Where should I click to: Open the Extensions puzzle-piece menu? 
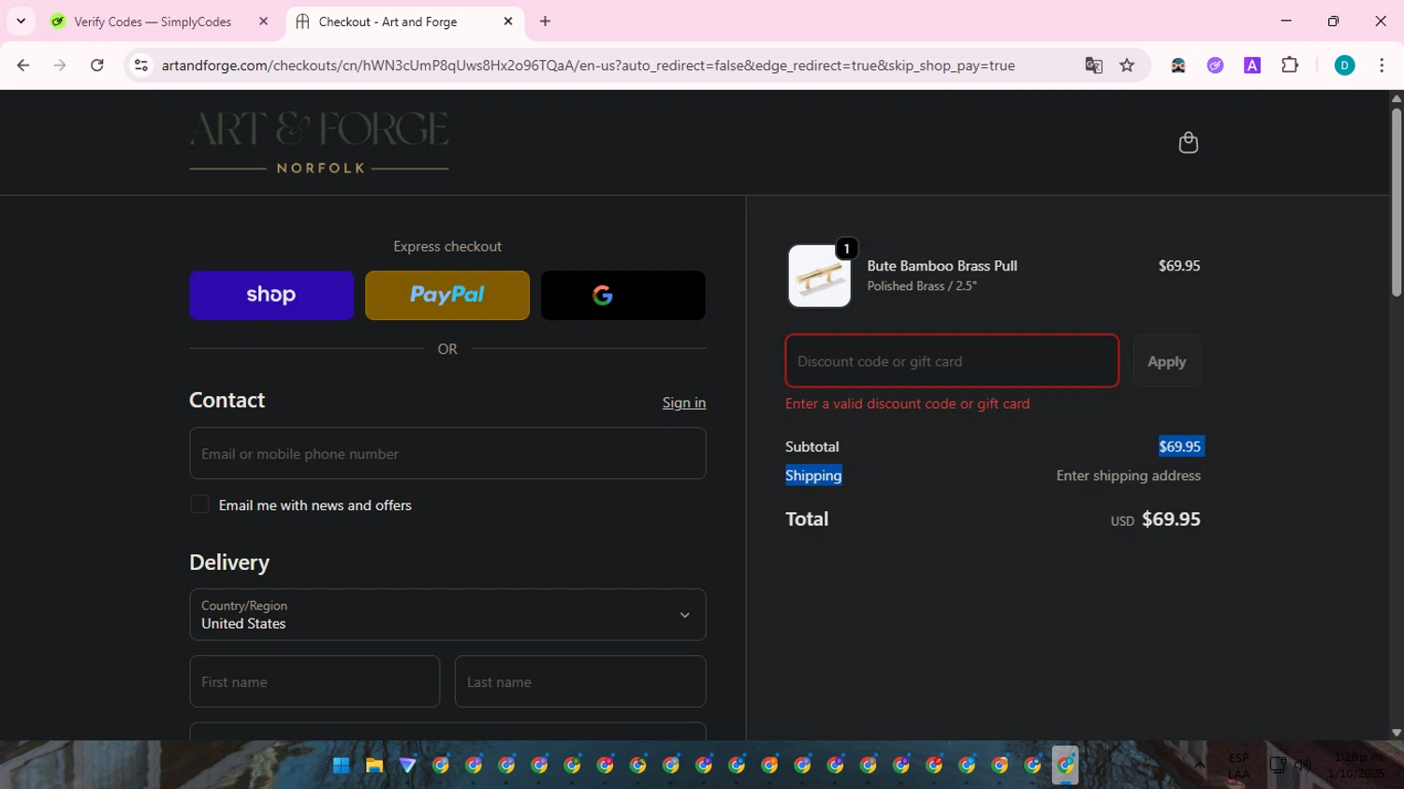(1290, 66)
